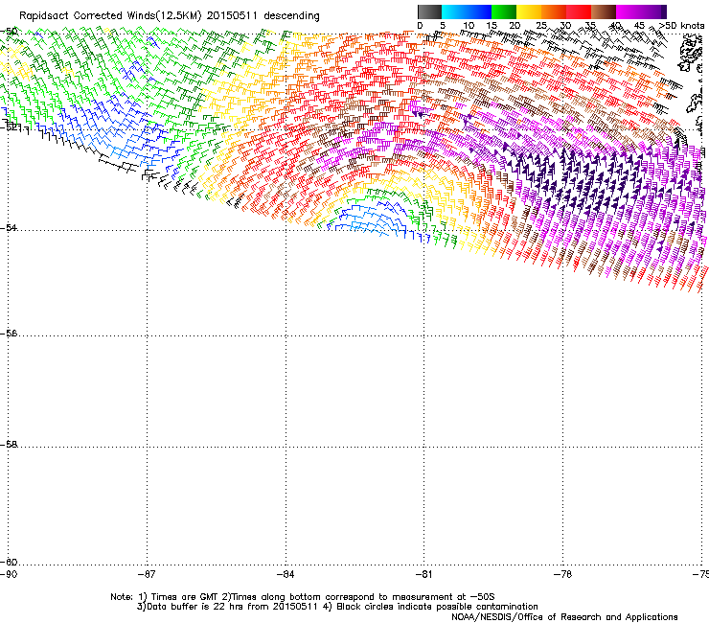Click the brown 35–40 knots legend segment
Viewport: 709px width, 623px height.
[604, 12]
